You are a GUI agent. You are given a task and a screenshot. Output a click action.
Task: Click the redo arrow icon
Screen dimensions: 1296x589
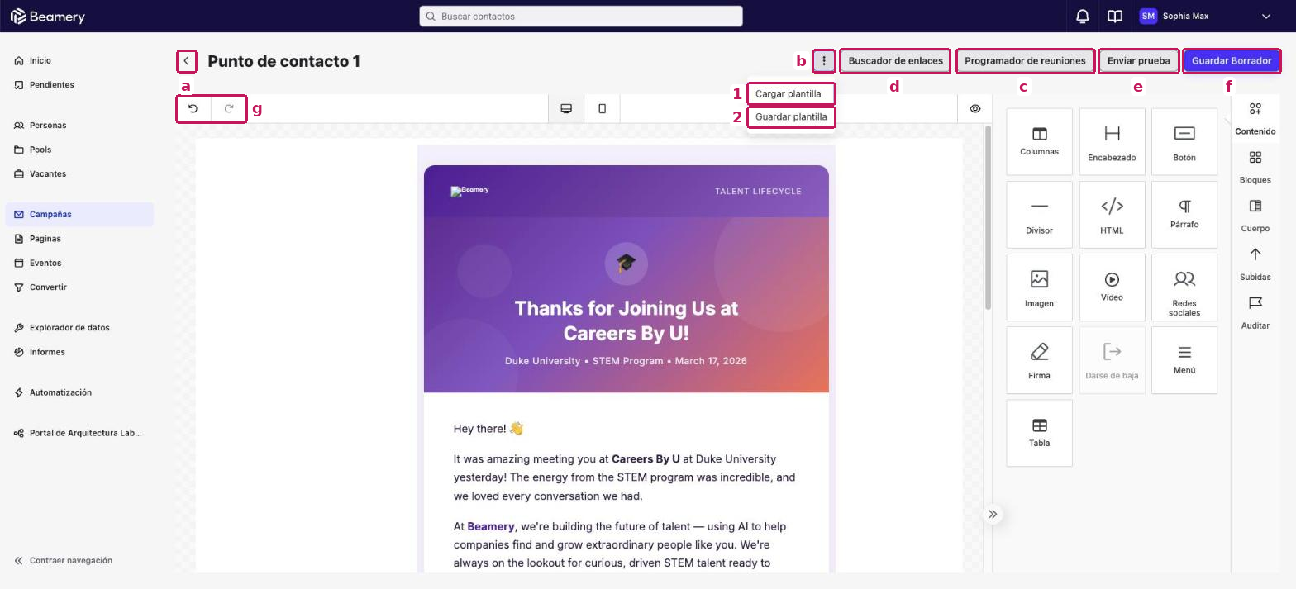229,108
